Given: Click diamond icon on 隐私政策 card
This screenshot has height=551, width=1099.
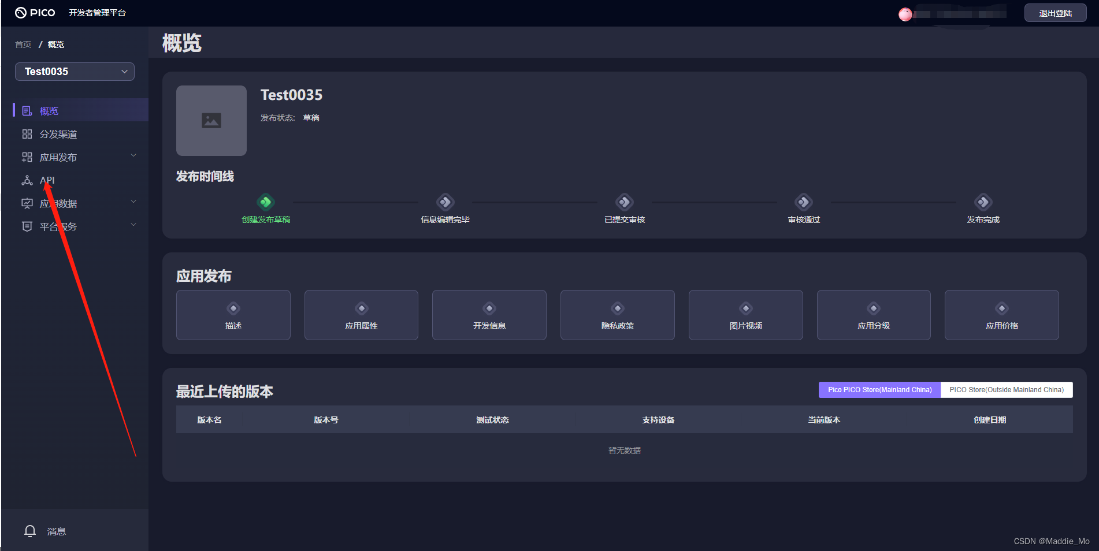Looking at the screenshot, I should 618,308.
